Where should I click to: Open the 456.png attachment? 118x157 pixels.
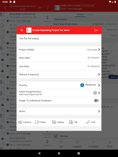click(85, 136)
